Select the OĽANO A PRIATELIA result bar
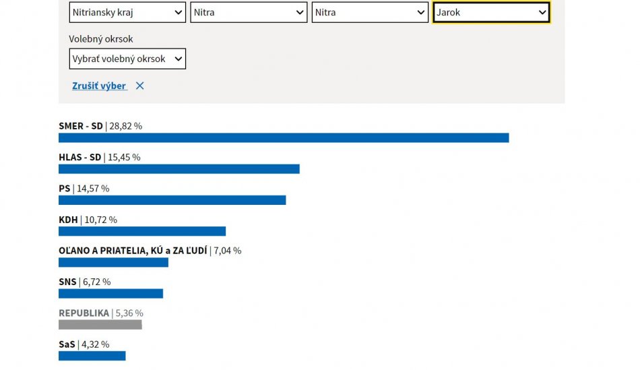 click(113, 262)
